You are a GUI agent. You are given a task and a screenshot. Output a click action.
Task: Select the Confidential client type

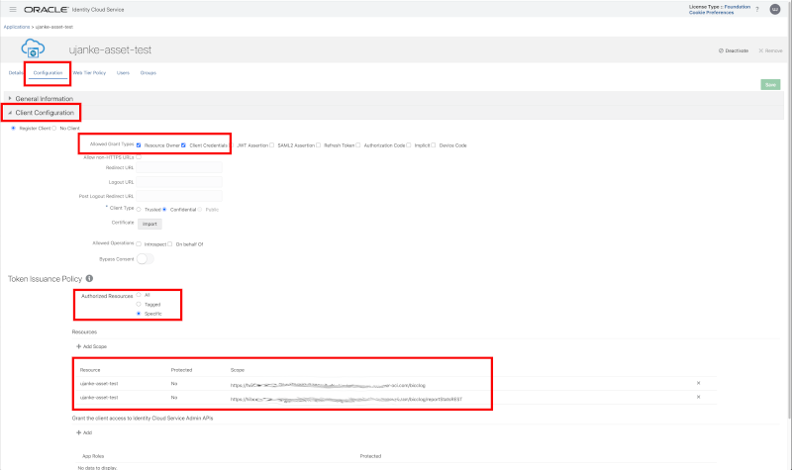[164, 209]
